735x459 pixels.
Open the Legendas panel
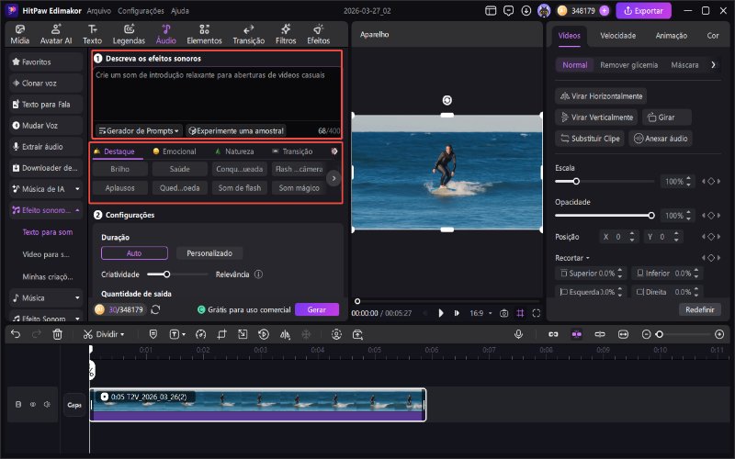click(129, 35)
